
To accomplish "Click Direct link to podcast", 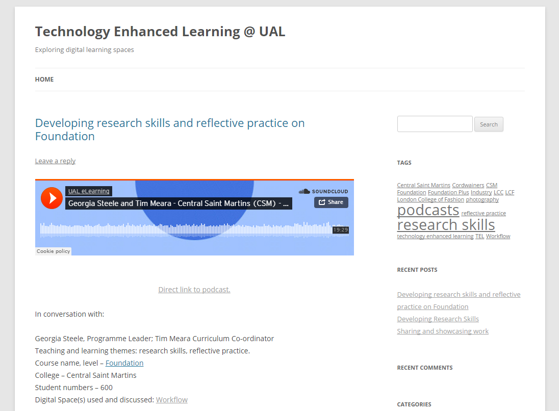I will pyautogui.click(x=194, y=289).
